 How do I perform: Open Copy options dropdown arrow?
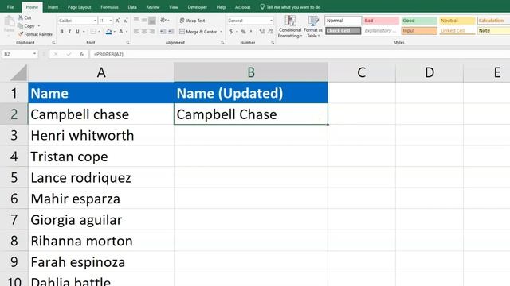point(39,26)
